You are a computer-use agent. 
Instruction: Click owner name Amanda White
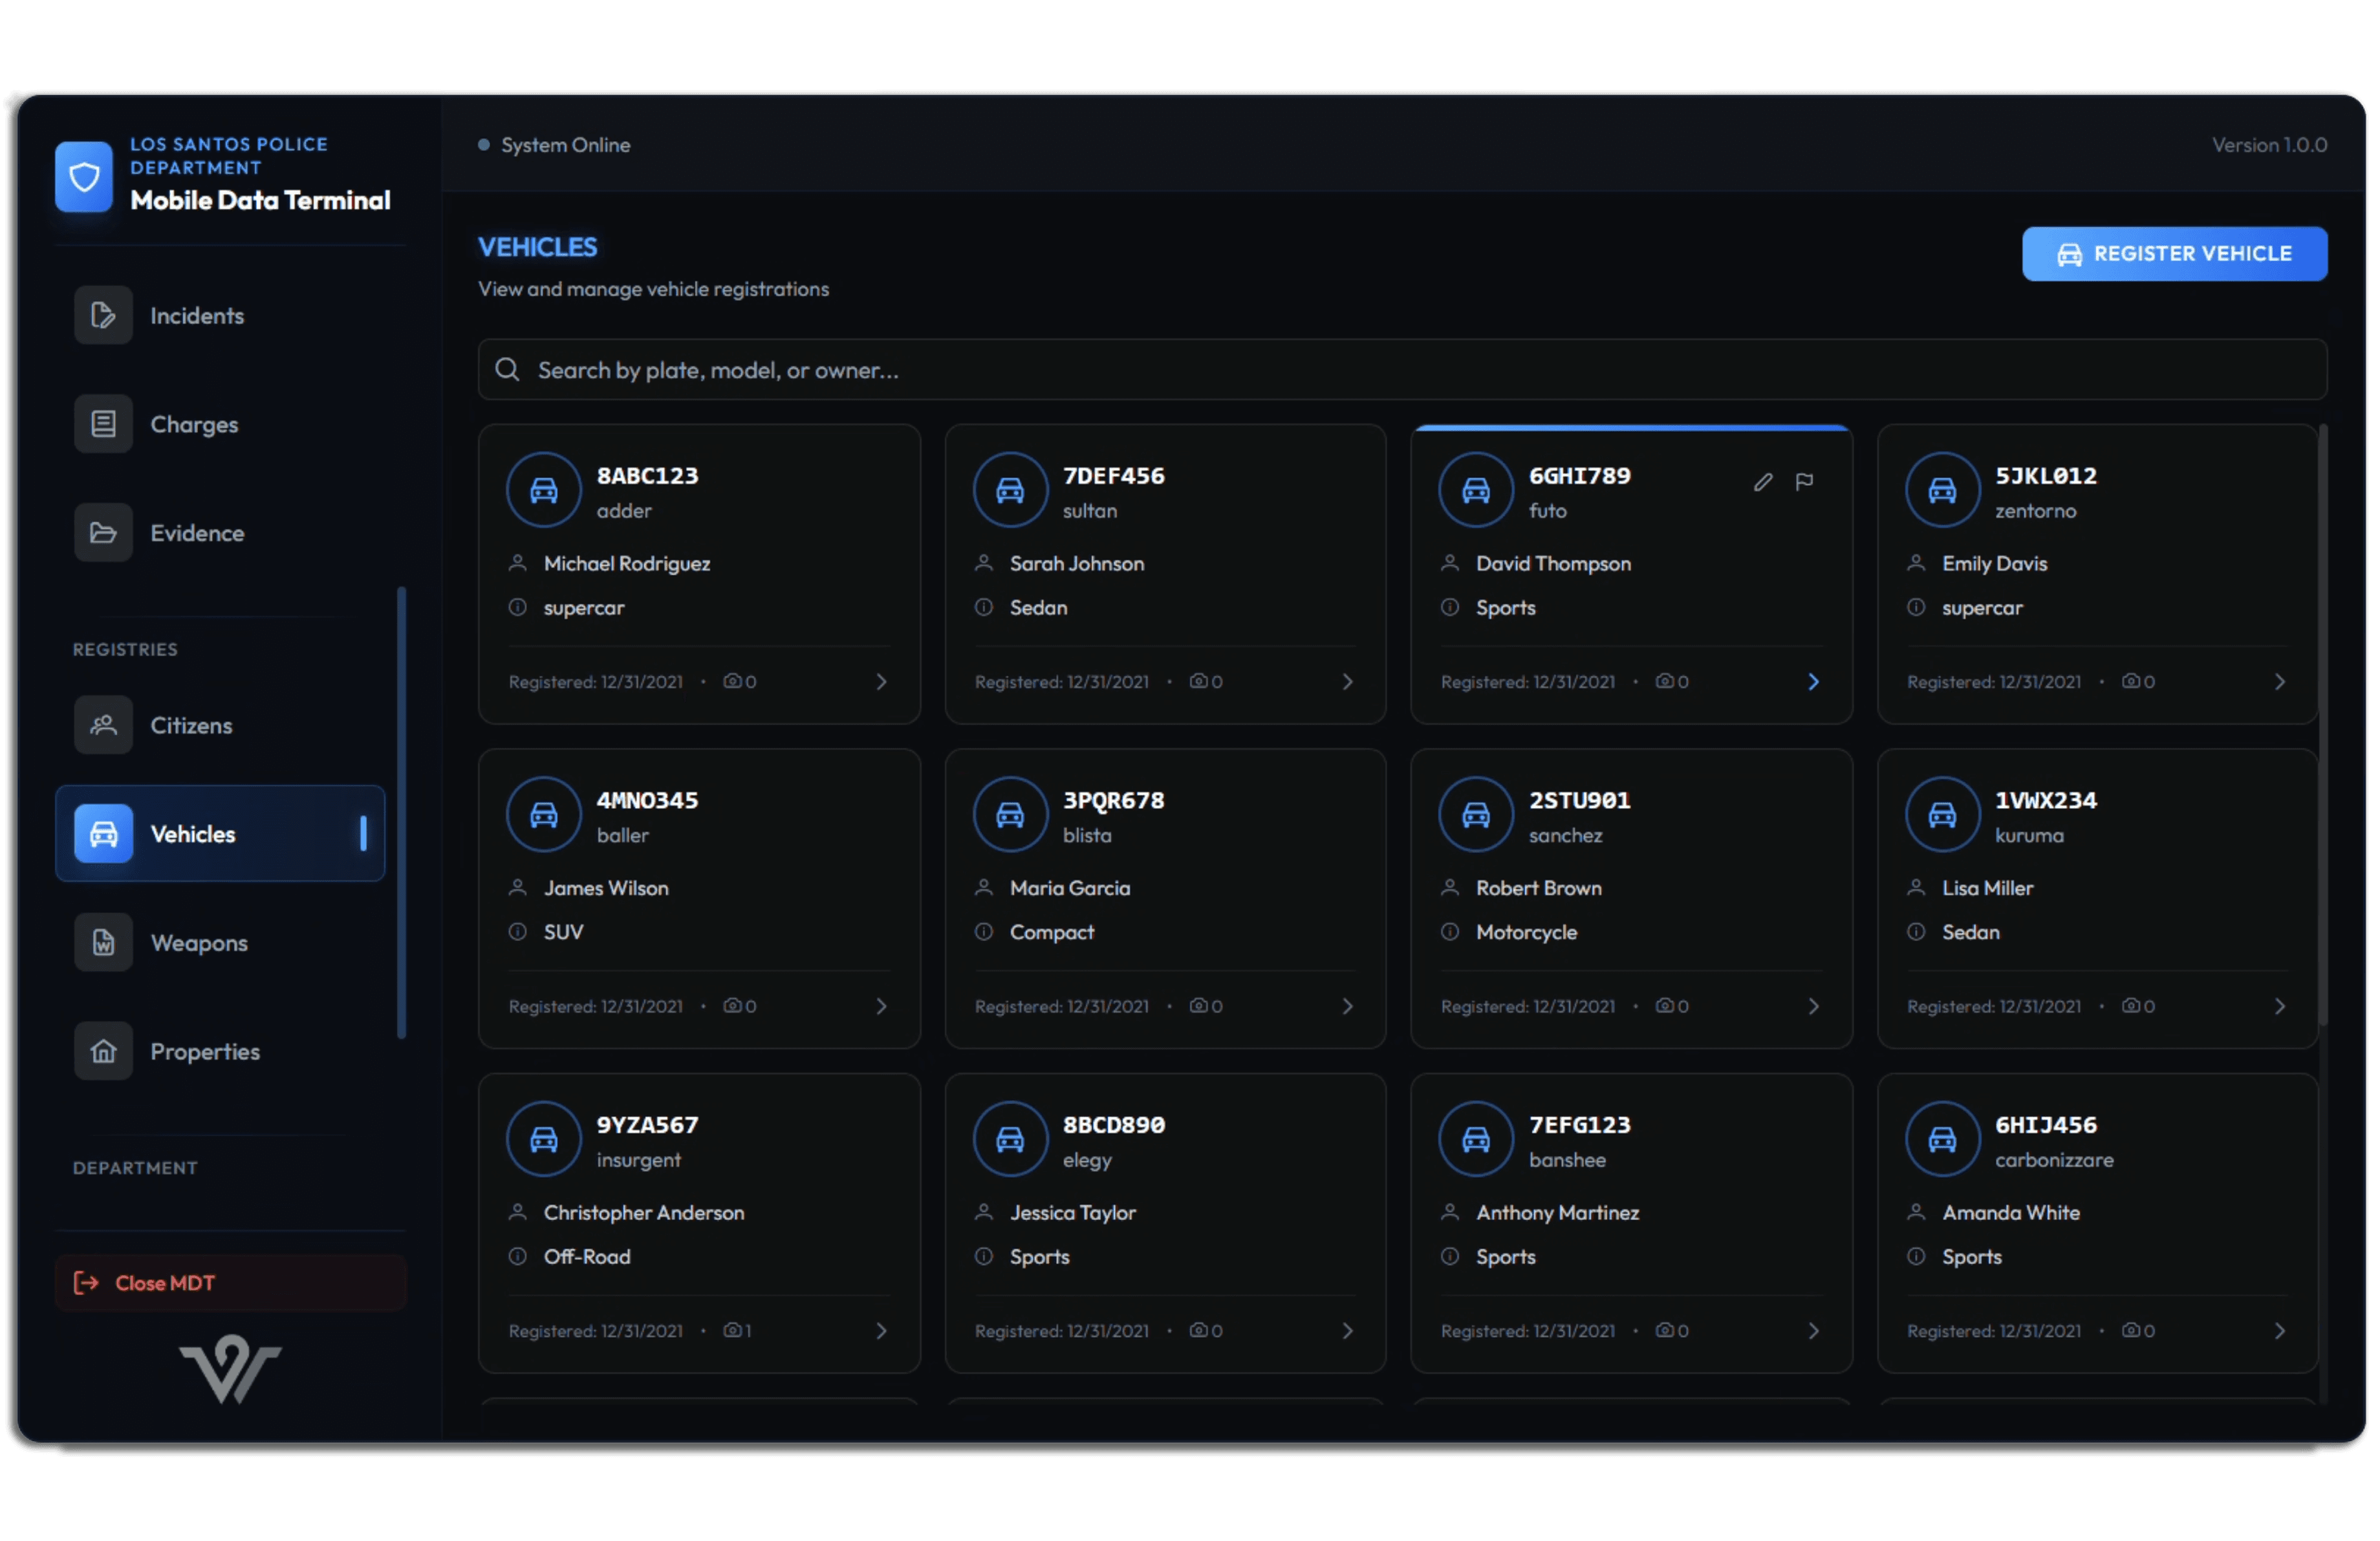click(2010, 1213)
